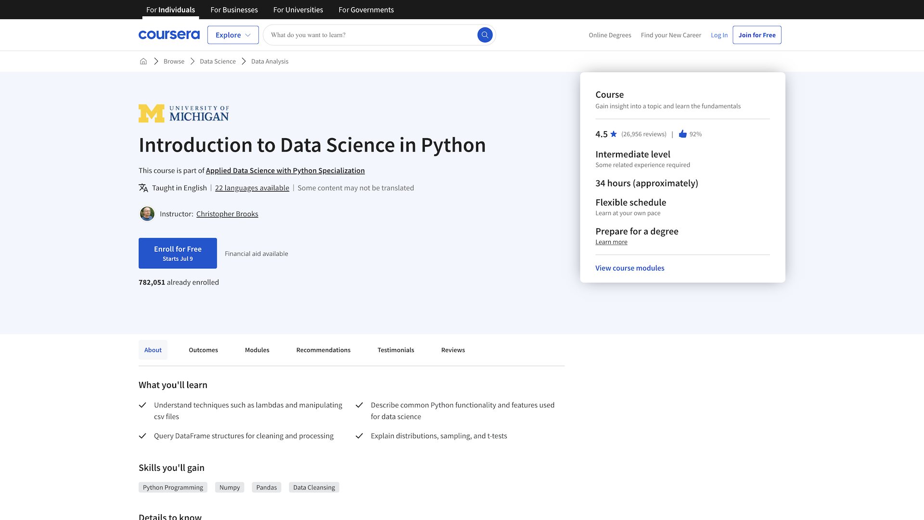Click '34 hours (approximately)' text
Screen dimensions: 924x520
coord(646,183)
